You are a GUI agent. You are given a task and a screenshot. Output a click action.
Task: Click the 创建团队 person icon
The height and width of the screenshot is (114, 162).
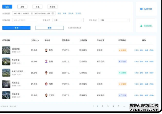point(141,26)
